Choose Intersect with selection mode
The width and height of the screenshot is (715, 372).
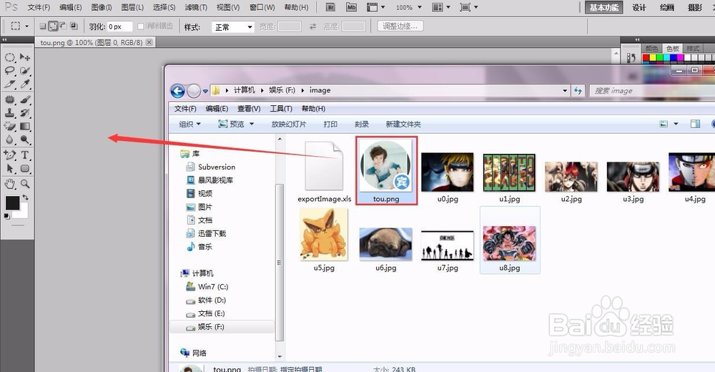coord(74,26)
